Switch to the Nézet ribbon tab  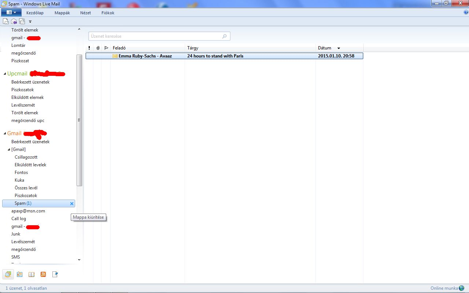click(x=85, y=13)
